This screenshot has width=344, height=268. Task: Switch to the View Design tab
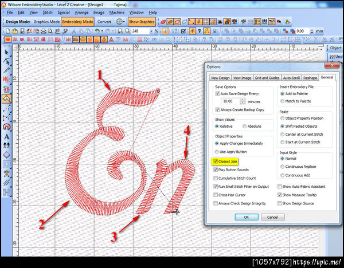[220, 78]
